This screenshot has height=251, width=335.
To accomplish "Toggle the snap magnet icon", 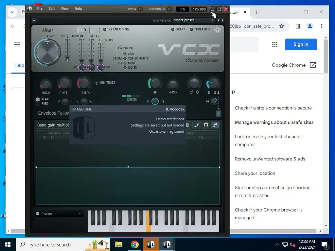I will click(206, 125).
